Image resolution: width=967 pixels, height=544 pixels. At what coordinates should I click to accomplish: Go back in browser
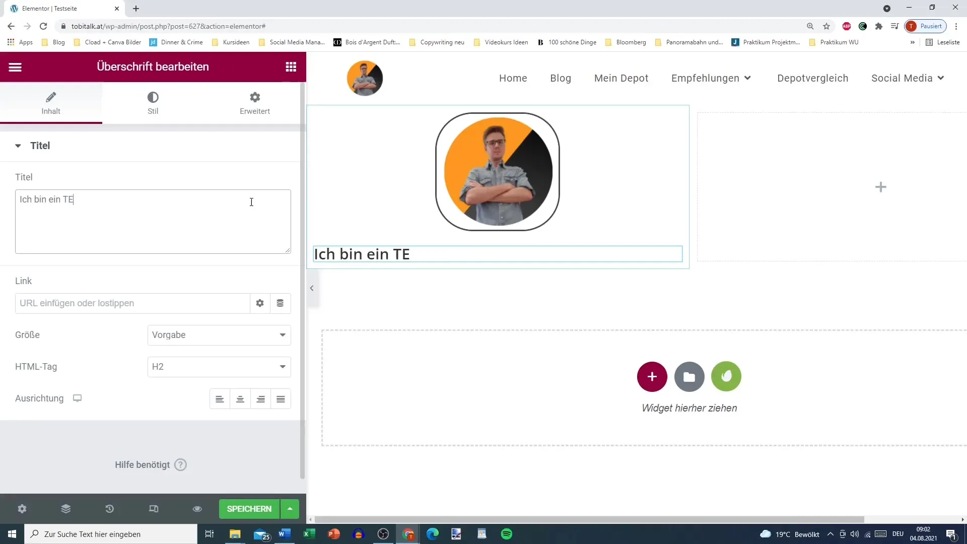[x=11, y=26]
